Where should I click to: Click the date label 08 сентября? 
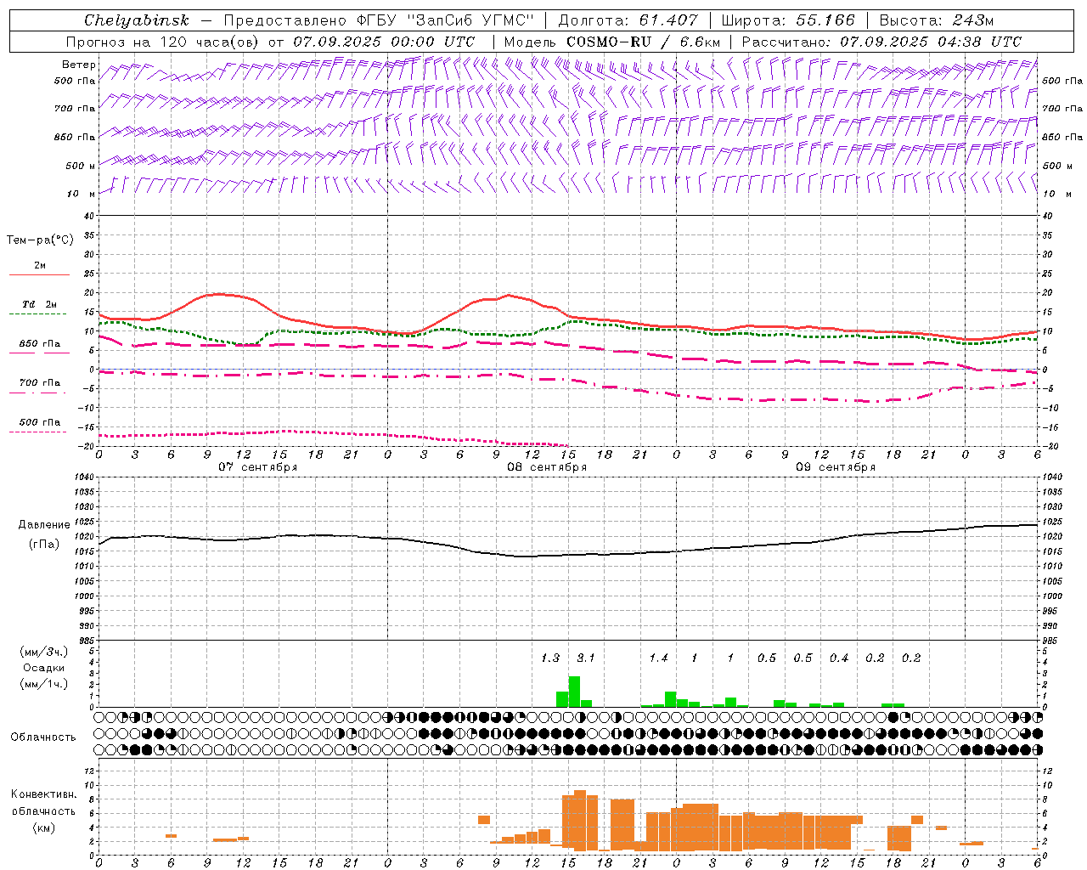(547, 467)
